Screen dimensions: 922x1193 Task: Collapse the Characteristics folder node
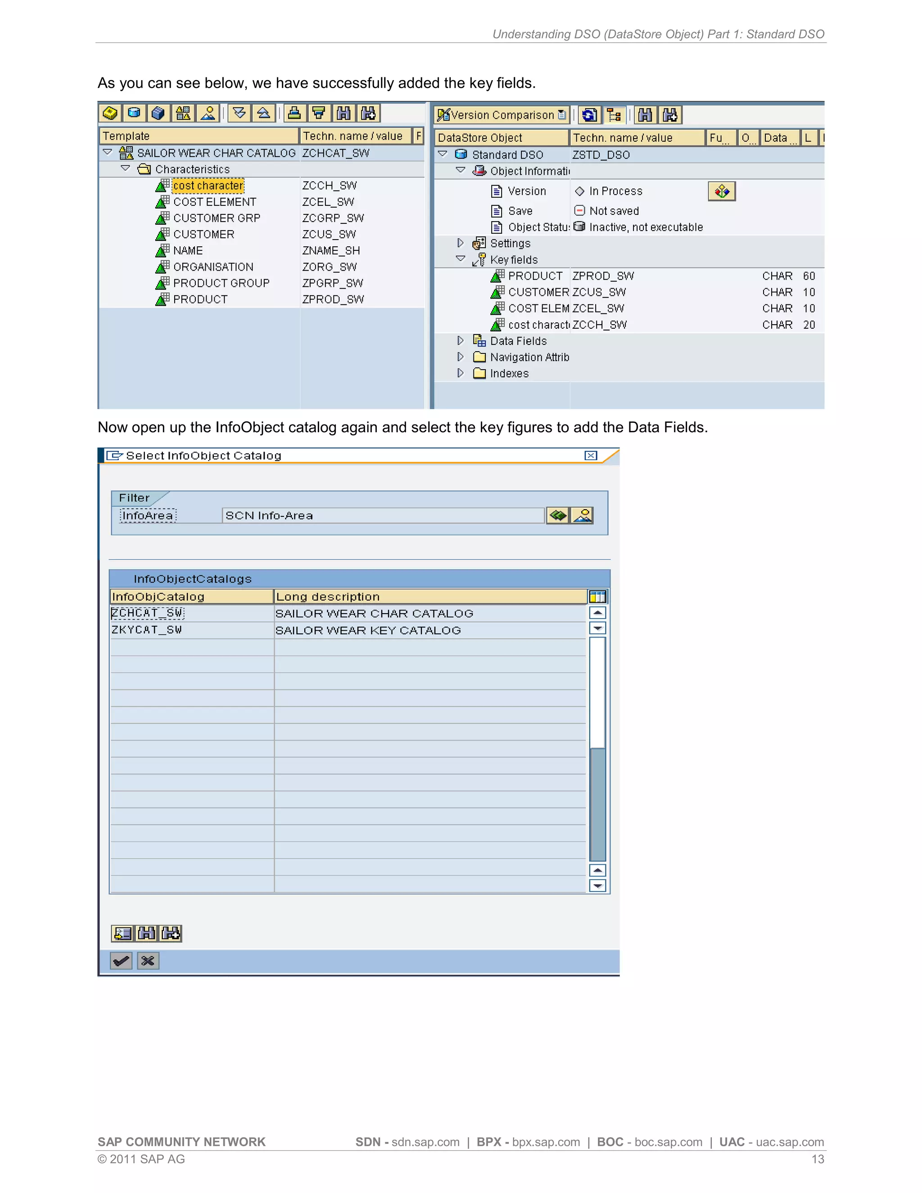pos(126,168)
